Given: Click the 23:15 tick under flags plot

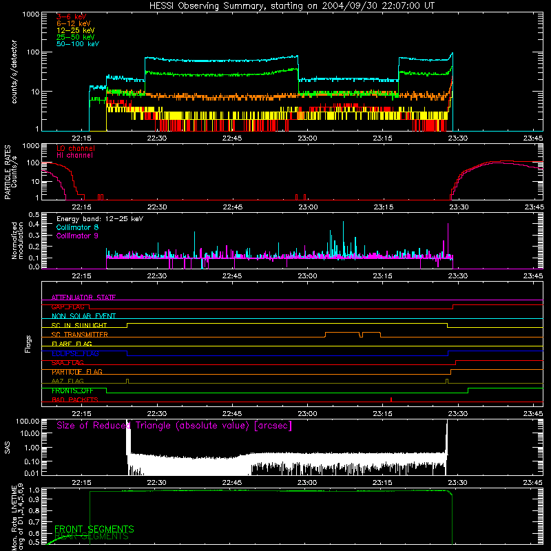Looking at the screenshot, I should [383, 414].
